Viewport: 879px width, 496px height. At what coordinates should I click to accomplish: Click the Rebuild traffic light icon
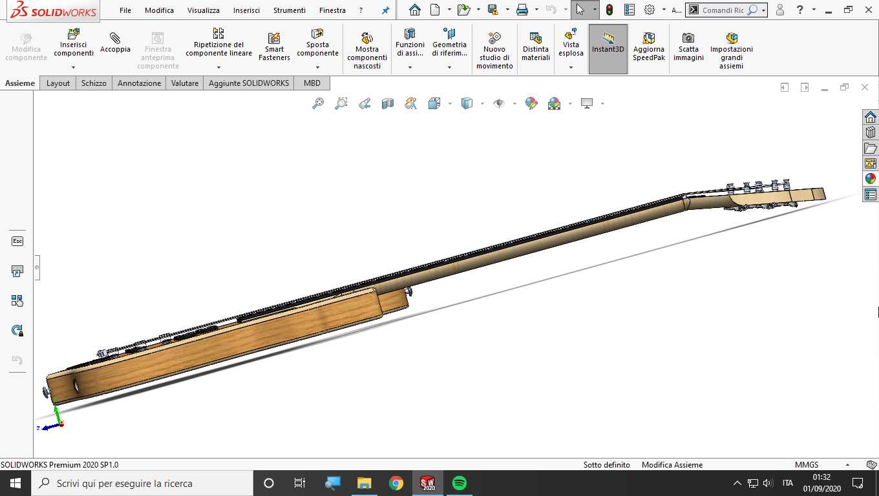[x=609, y=10]
